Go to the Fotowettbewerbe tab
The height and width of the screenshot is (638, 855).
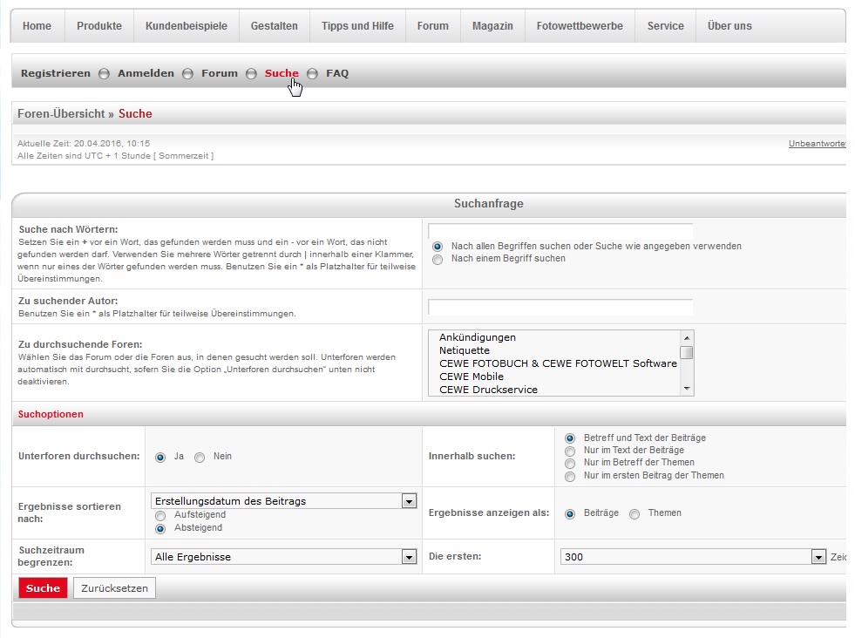point(580,26)
